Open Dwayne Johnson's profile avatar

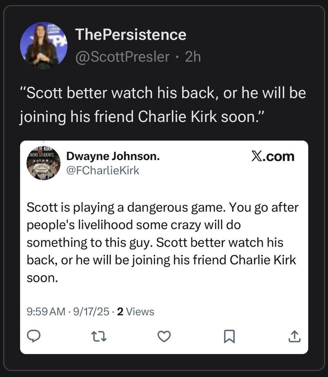pyautogui.click(x=44, y=163)
